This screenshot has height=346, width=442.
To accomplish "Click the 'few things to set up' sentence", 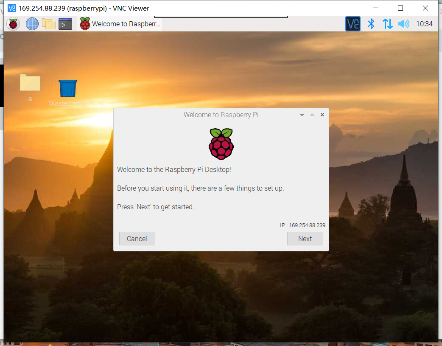I will click(200, 188).
